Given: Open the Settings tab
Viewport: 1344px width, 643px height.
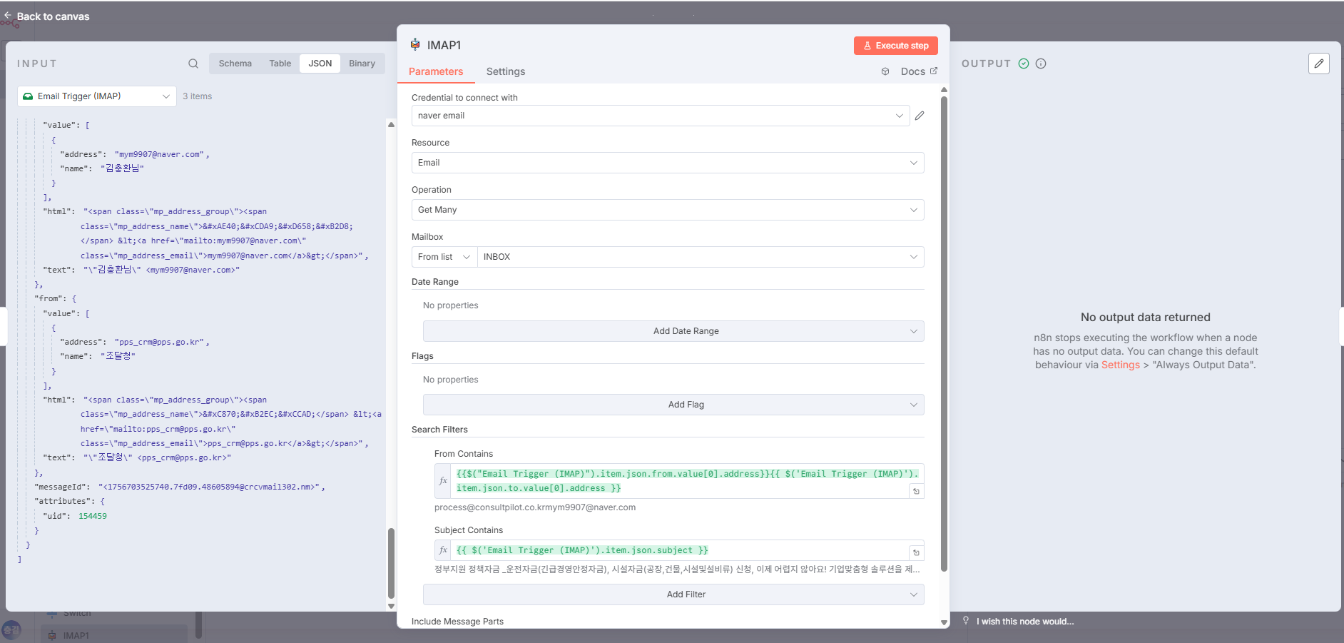Looking at the screenshot, I should tap(506, 71).
